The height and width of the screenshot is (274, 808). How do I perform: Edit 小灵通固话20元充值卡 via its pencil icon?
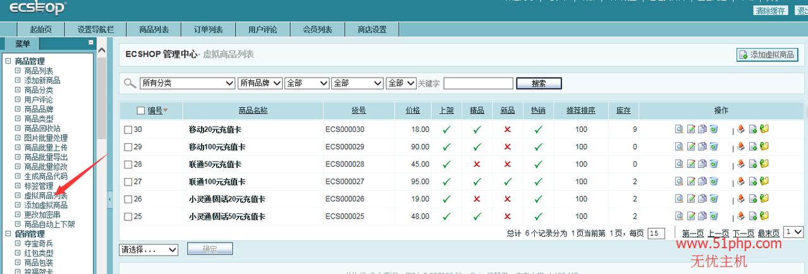[x=691, y=199]
